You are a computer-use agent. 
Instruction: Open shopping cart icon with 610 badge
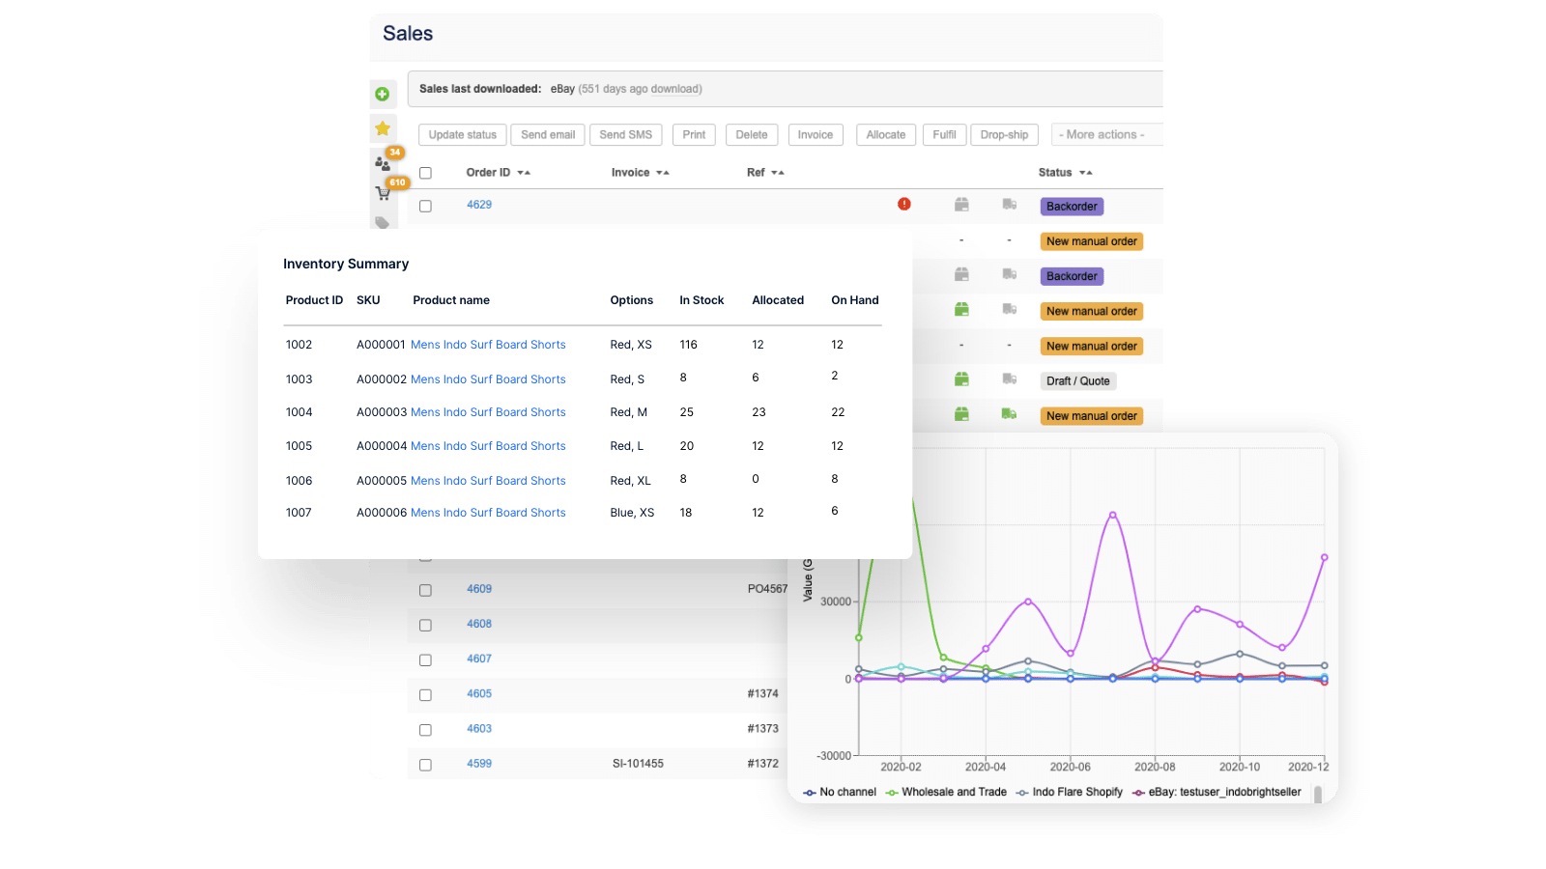pyautogui.click(x=383, y=193)
